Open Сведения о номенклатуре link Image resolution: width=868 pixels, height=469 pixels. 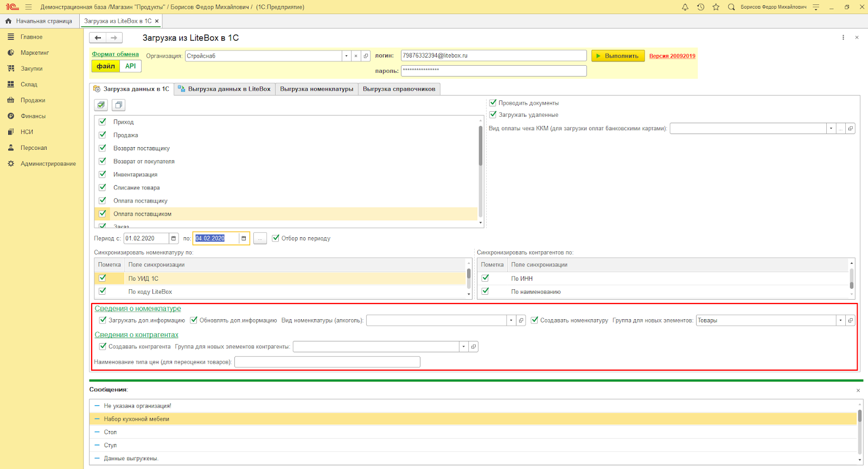click(138, 308)
